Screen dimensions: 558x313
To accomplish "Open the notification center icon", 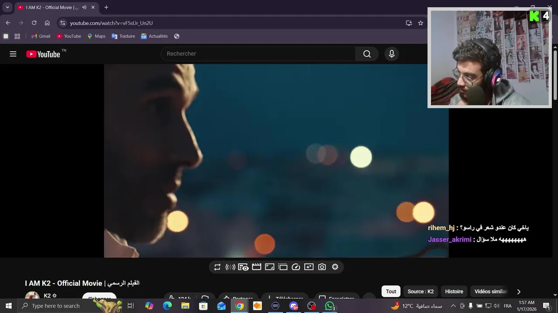I will pos(546,306).
